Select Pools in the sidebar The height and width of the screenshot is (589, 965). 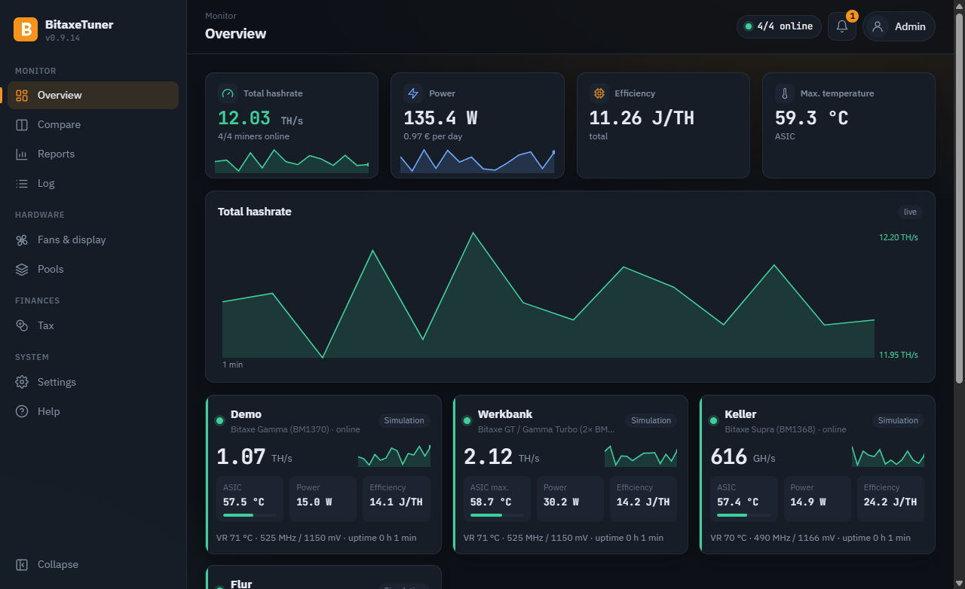(x=93, y=269)
